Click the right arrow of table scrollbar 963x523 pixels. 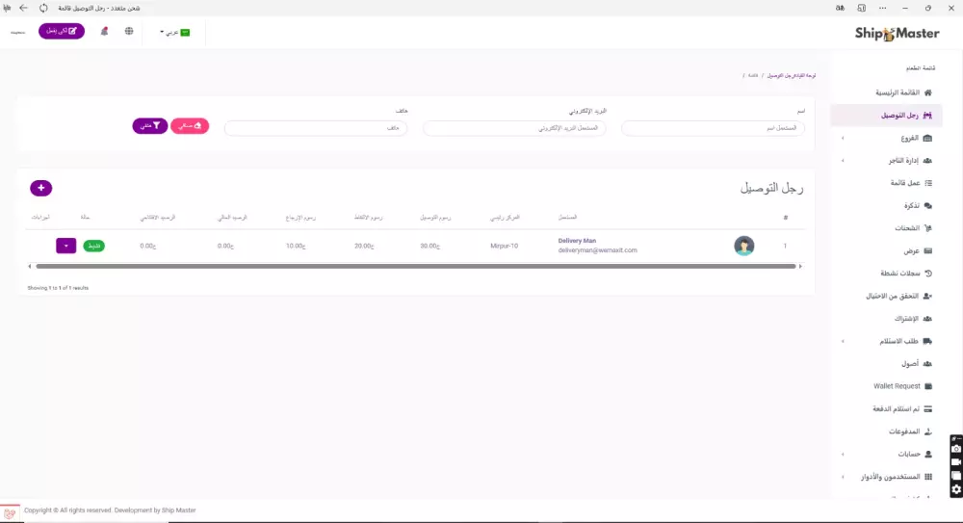800,266
